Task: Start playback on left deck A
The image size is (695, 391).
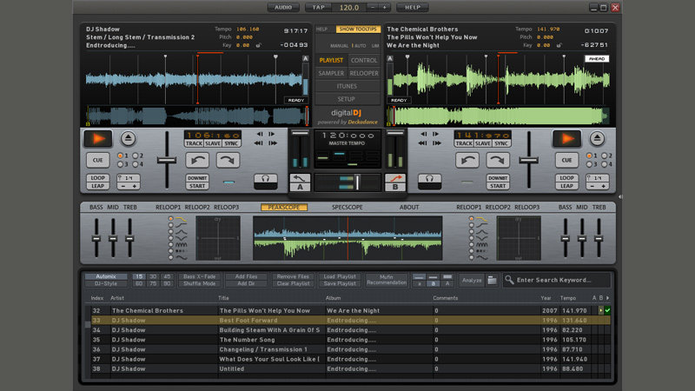Action: pos(98,139)
